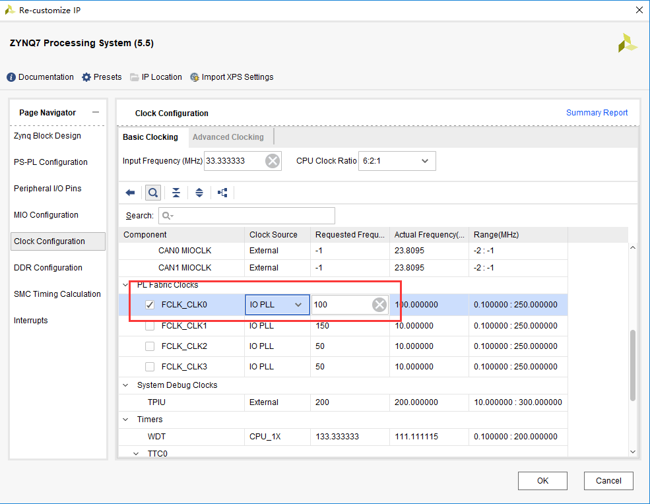Clear the FCLK_CLK0 requested frequency value
This screenshot has height=504, width=650.
click(379, 305)
